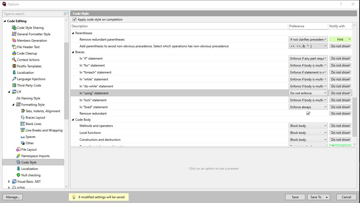
Task: Click the Description column header
Action: [179, 26]
